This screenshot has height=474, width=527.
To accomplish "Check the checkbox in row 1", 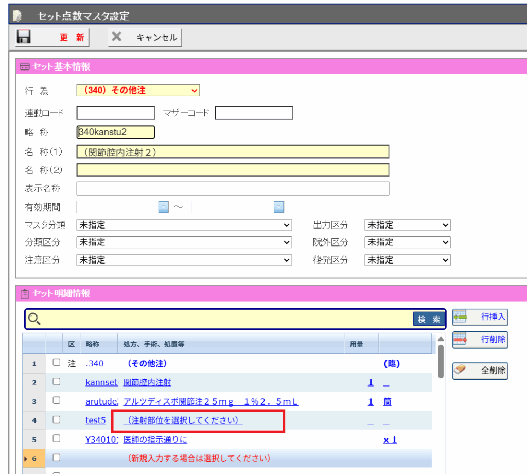I will click(57, 363).
